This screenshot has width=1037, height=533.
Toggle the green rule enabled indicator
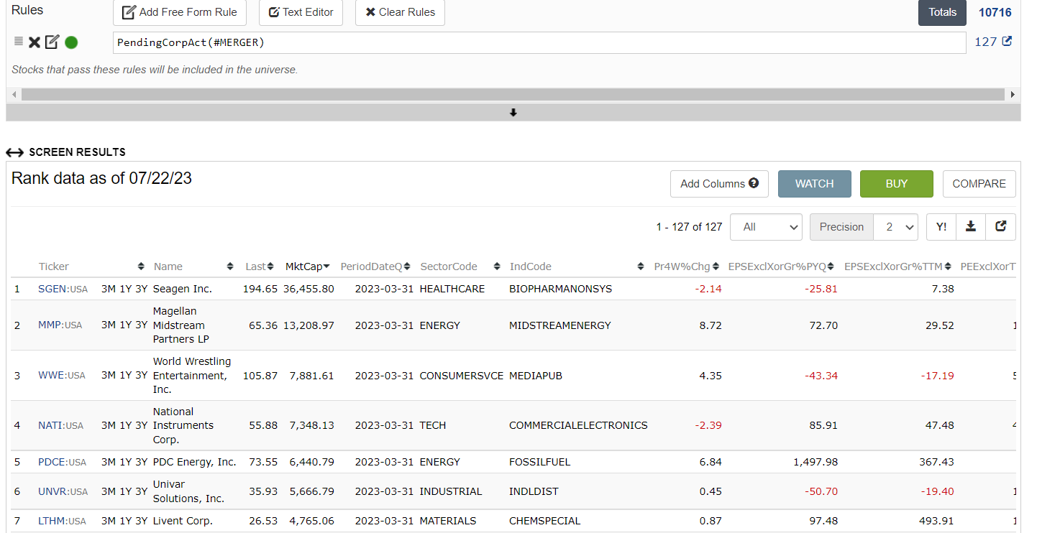pyautogui.click(x=71, y=42)
